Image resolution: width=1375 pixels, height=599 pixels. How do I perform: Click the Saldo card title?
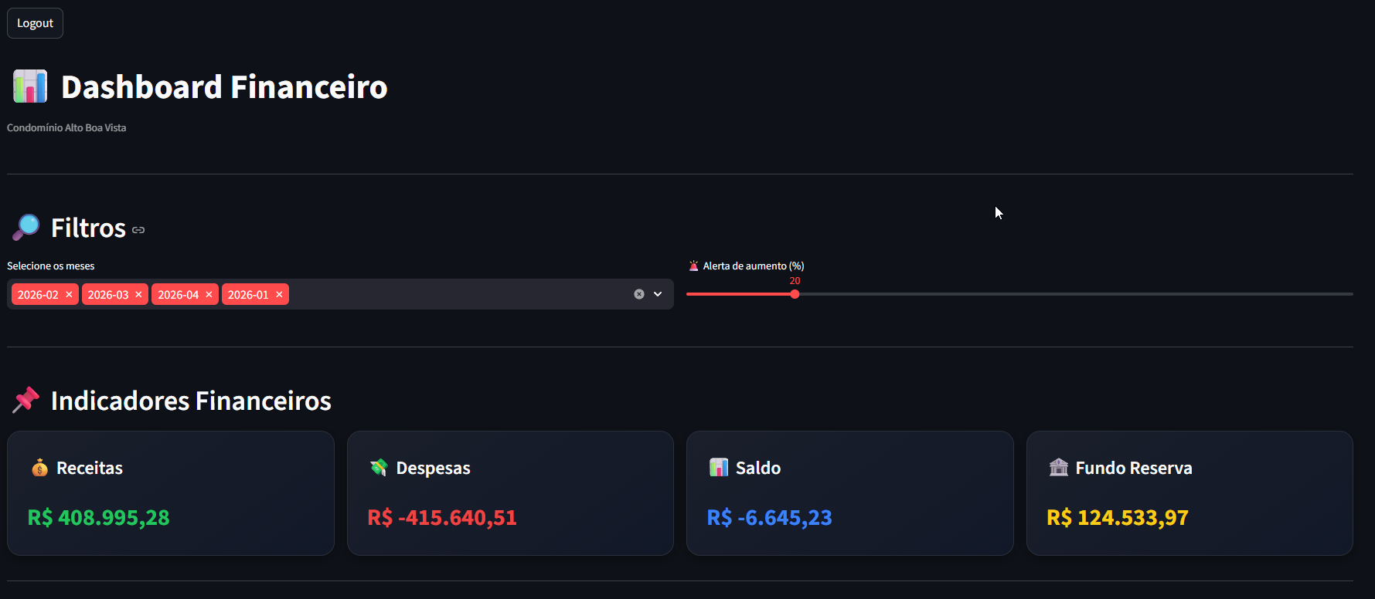(758, 468)
